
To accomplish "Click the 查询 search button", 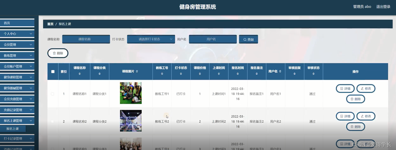I will coord(249,39).
